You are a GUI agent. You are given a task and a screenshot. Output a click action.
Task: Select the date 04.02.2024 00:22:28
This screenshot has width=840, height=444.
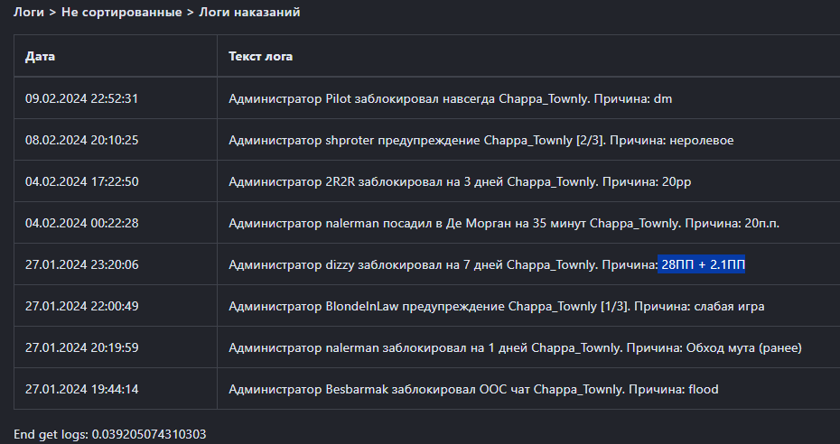click(81, 223)
